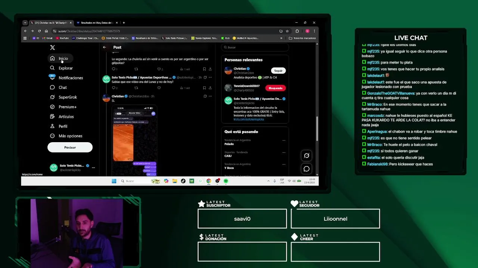Open Spotify from the taskbar
478x268 pixels.
tap(226, 181)
